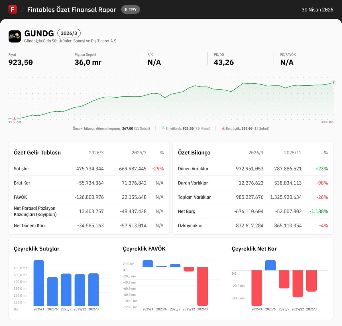Click Brüt Kar value -55.734.364
The image size is (342, 326).
click(90, 183)
